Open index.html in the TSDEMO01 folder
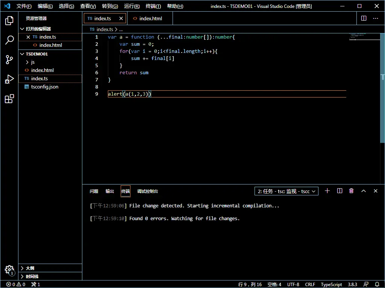 tap(50, 70)
